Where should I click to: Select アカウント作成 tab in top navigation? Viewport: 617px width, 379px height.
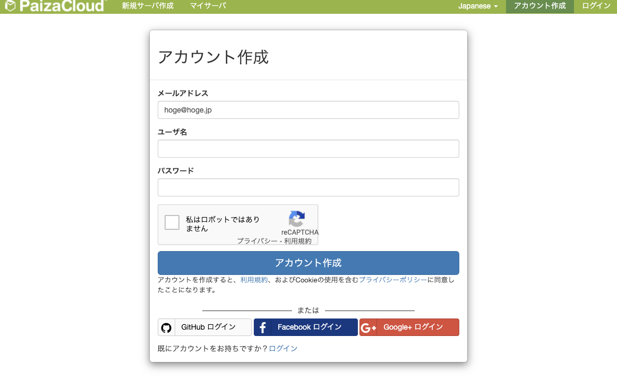coord(540,6)
